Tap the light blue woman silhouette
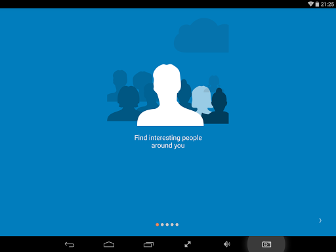 (202, 100)
